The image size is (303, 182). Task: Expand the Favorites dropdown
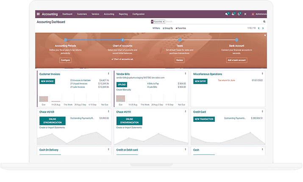(x=181, y=28)
